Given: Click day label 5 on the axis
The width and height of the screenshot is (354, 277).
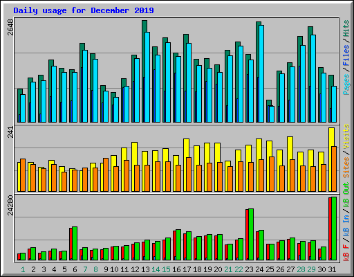Looking at the screenshot, I should [x=64, y=269].
